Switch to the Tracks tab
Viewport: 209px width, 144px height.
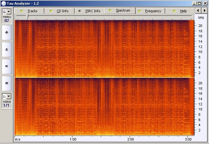pos(29,11)
